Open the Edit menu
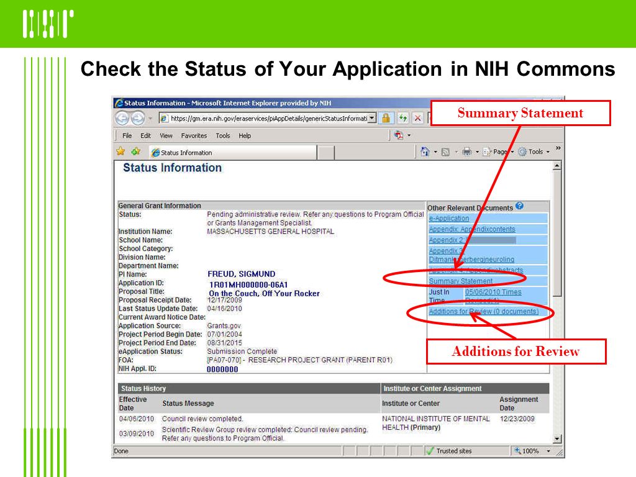The height and width of the screenshot is (477, 636). pos(145,135)
